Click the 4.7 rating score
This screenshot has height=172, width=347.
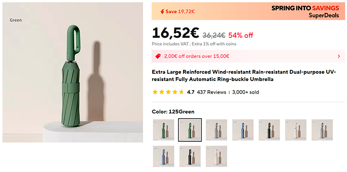point(190,92)
